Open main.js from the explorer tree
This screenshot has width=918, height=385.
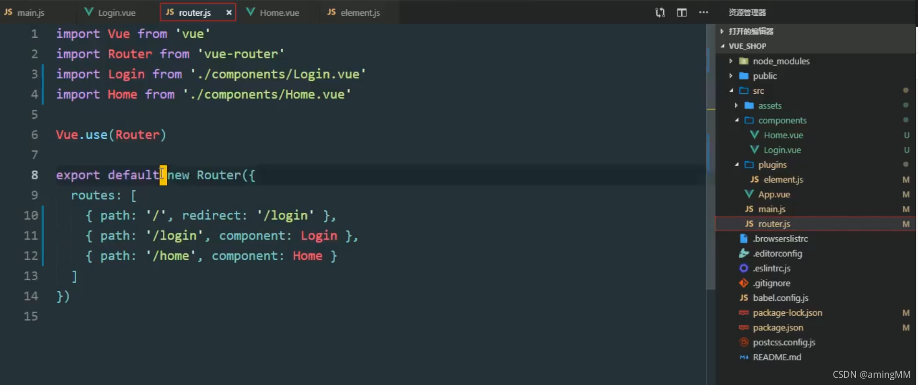771,209
